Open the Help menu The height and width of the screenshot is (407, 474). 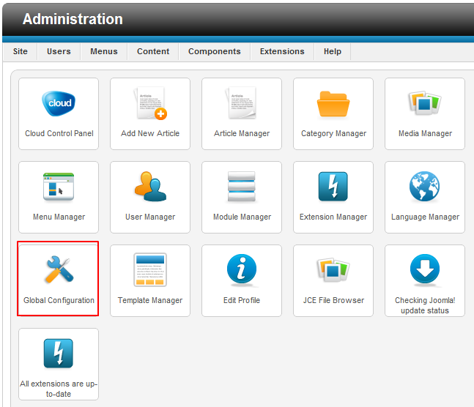332,52
